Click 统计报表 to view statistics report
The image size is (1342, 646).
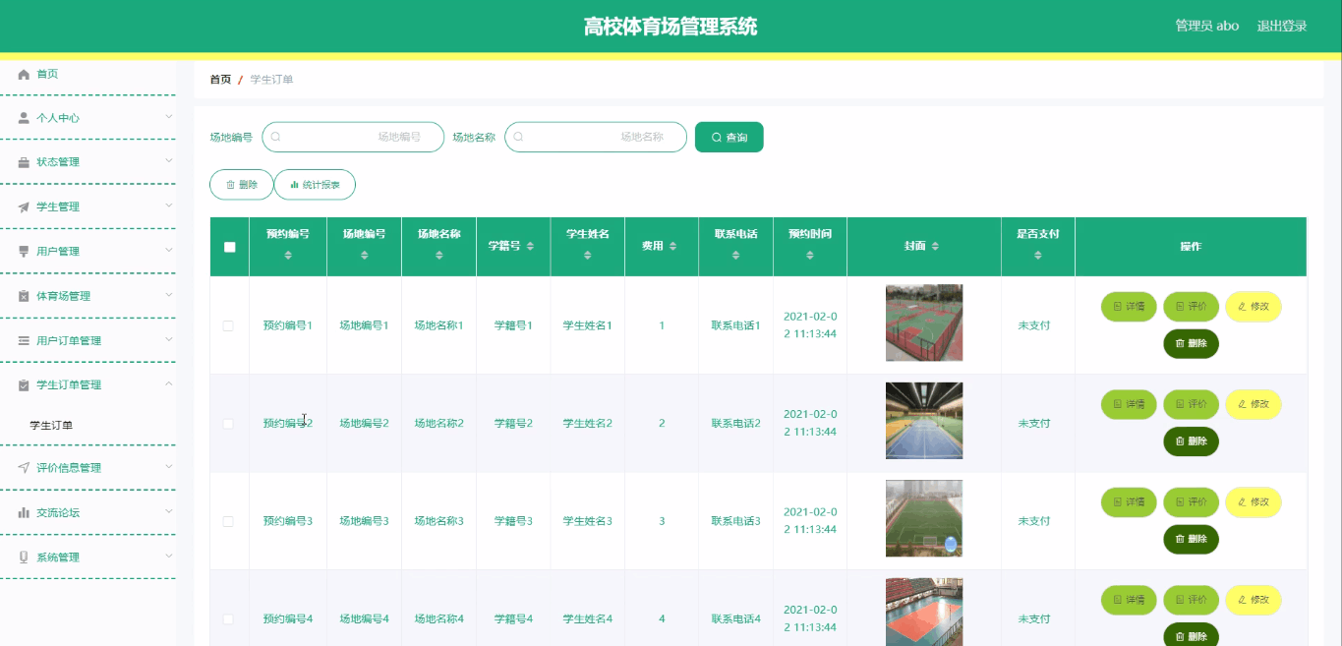(315, 184)
